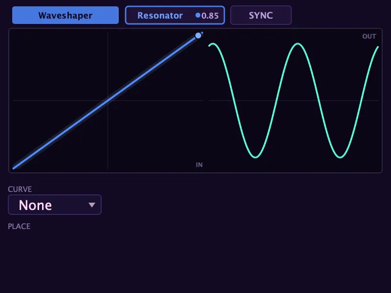The width and height of the screenshot is (391, 293).
Task: Toggle the SYNC button
Action: tap(261, 15)
